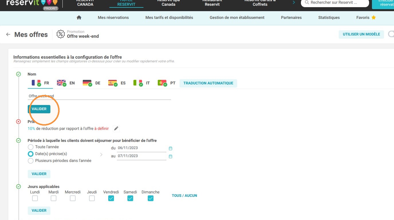
Task: Click the 10% reduction value
Action: pyautogui.click(x=31, y=129)
